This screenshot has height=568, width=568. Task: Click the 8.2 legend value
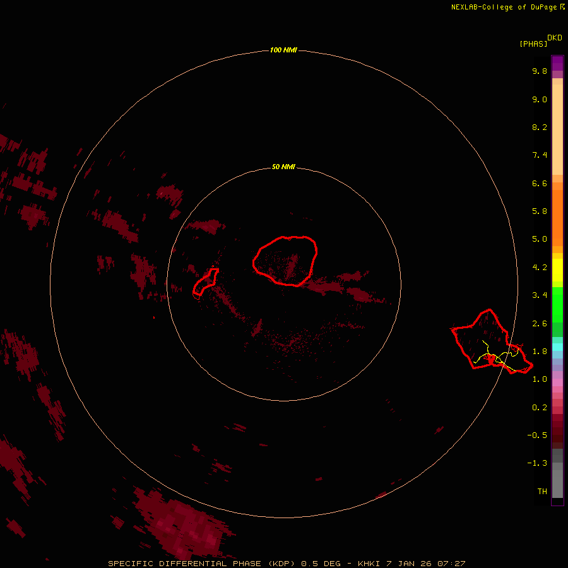(x=540, y=127)
